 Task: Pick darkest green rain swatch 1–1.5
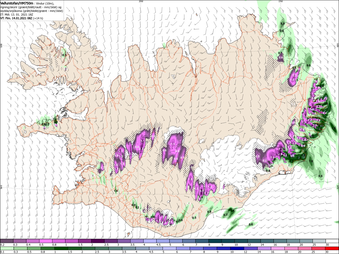(x=61, y=248)
